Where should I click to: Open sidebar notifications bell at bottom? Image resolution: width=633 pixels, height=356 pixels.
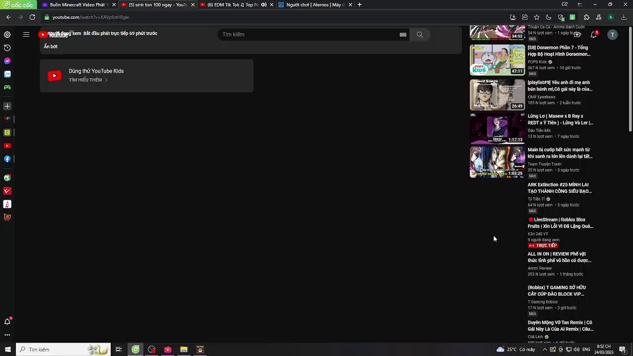[7, 321]
